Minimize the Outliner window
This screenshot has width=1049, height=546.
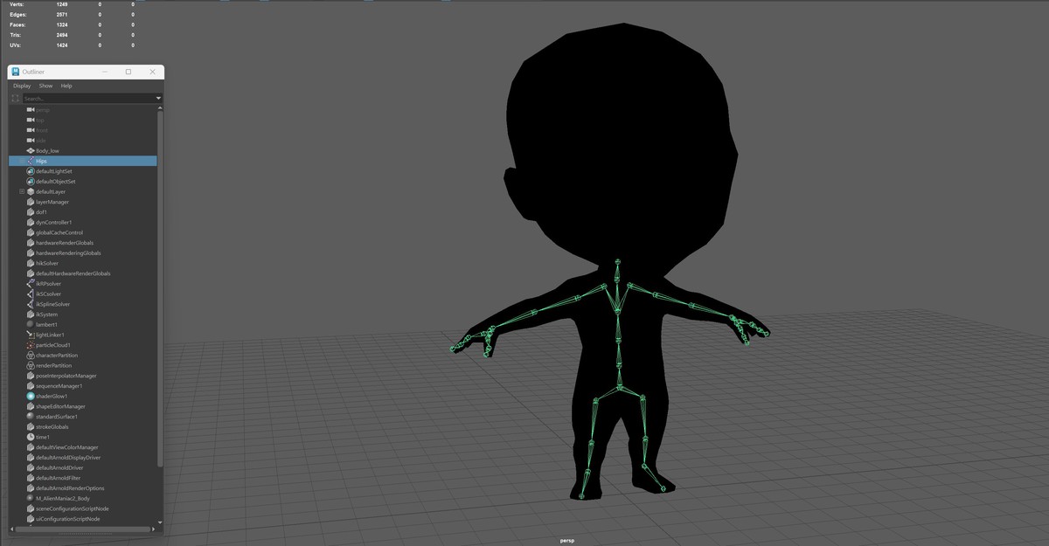[x=105, y=72]
